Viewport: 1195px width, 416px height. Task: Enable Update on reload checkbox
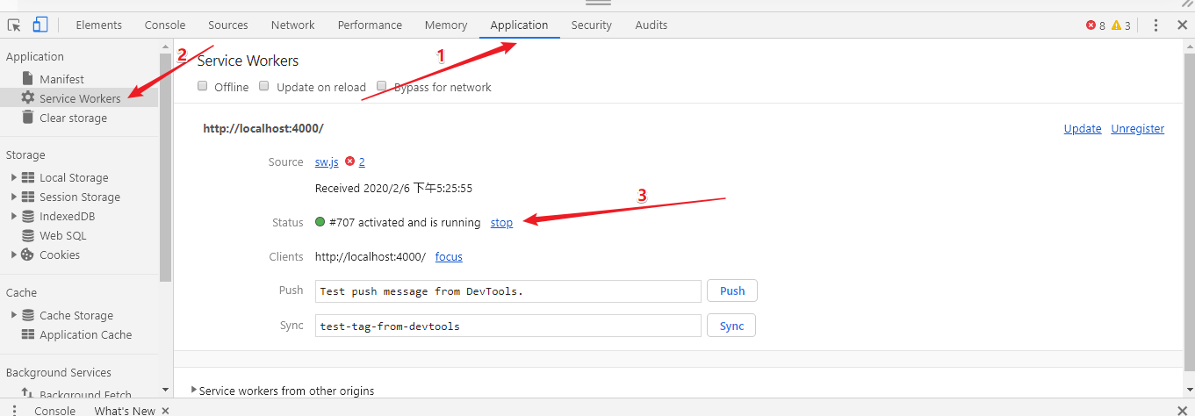[x=264, y=86]
